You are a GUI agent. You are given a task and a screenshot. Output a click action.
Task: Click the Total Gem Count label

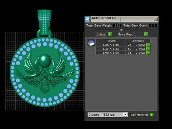click(135, 25)
